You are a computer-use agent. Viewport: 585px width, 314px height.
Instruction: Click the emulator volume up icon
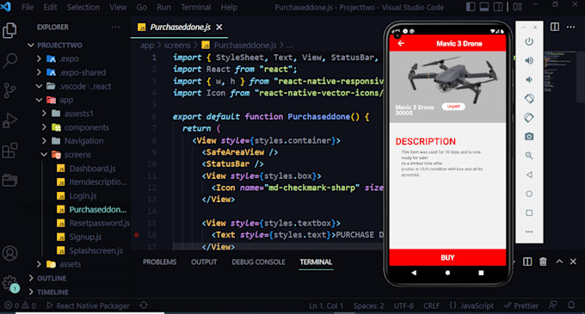tap(529, 60)
